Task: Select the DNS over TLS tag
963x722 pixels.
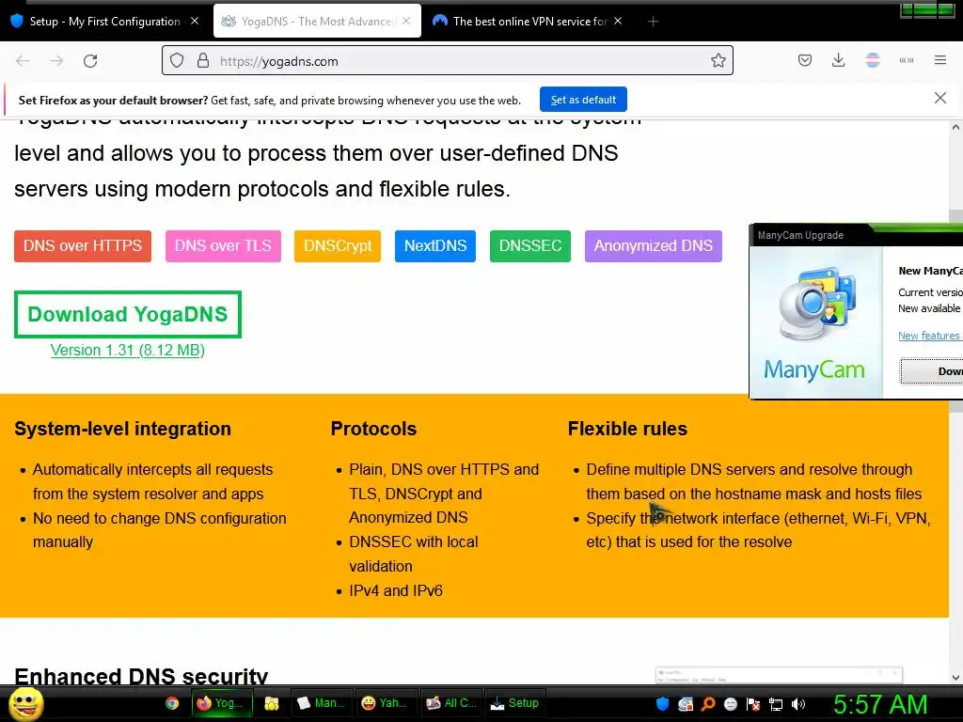Action: tap(223, 246)
